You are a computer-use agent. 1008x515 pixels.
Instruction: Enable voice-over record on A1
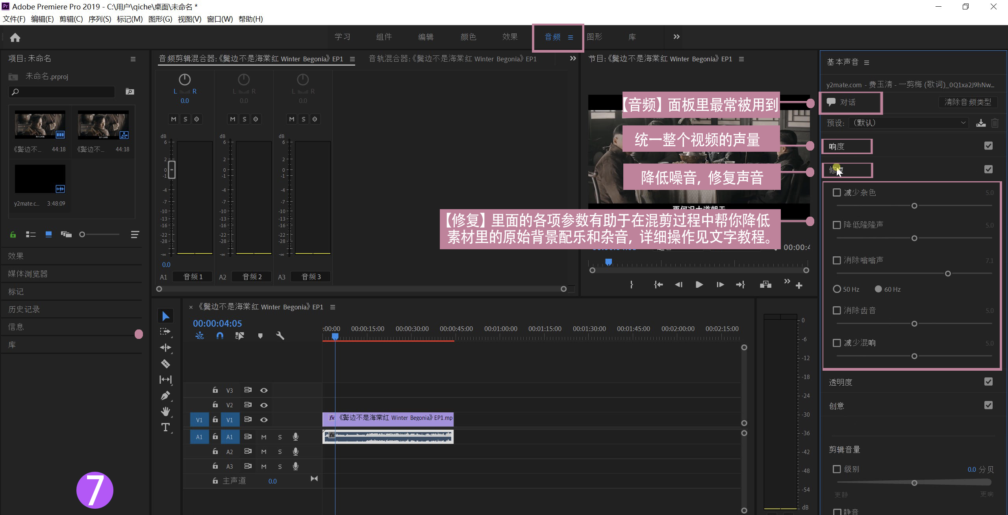[x=295, y=437]
